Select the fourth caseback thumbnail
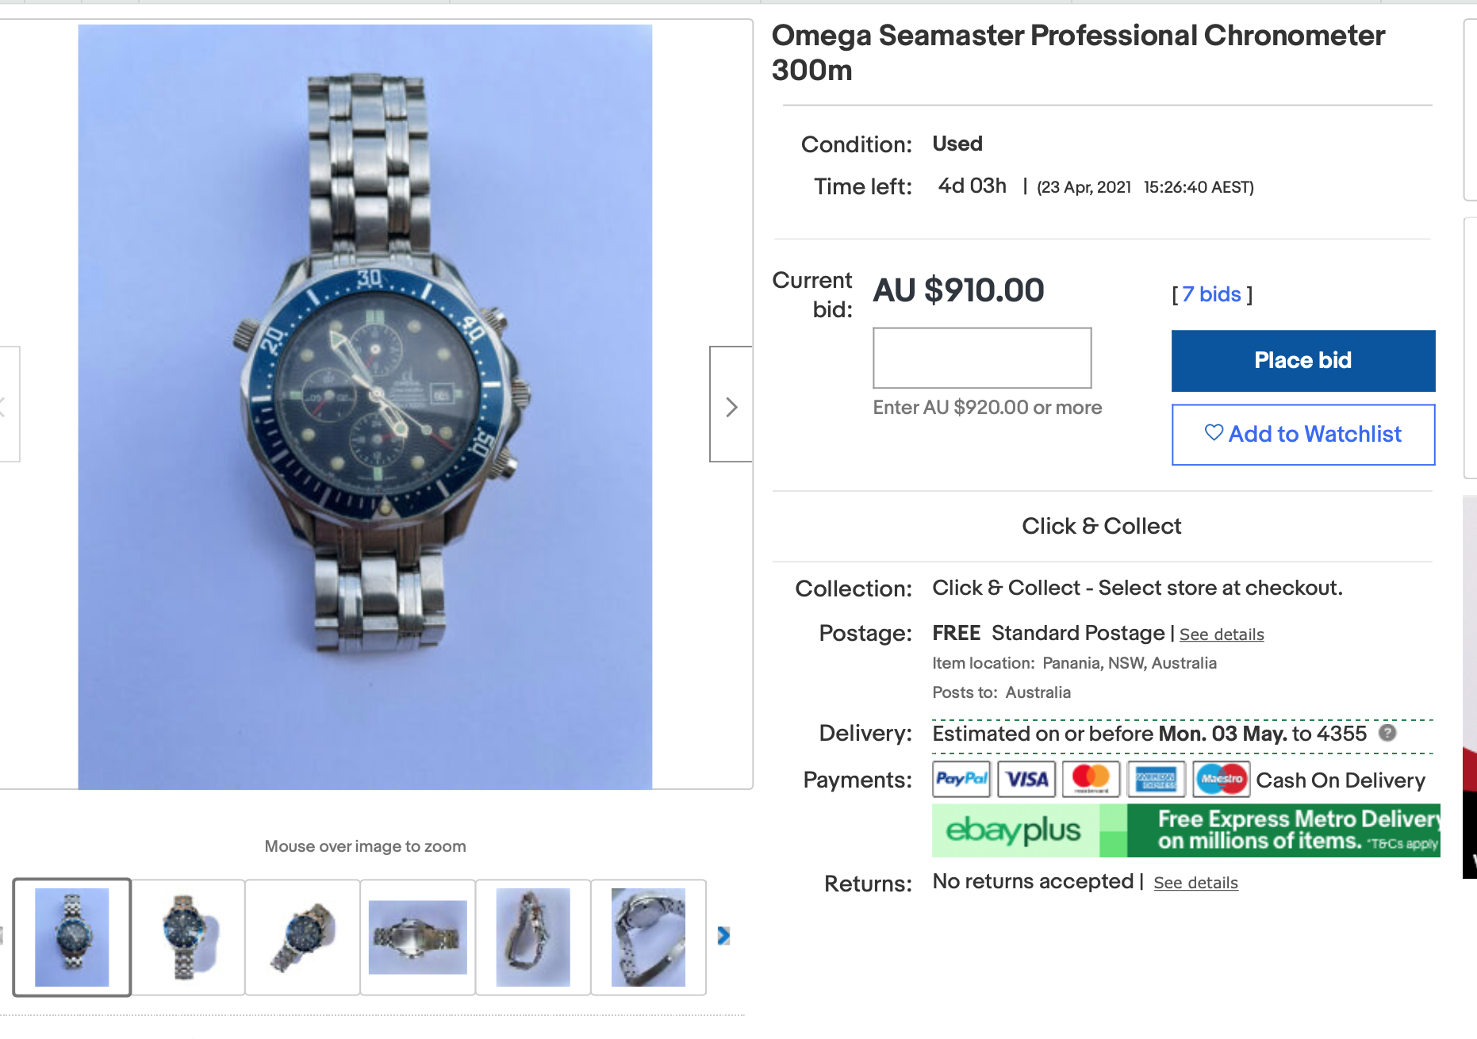Image resolution: width=1477 pixels, height=1039 pixels. [418, 937]
